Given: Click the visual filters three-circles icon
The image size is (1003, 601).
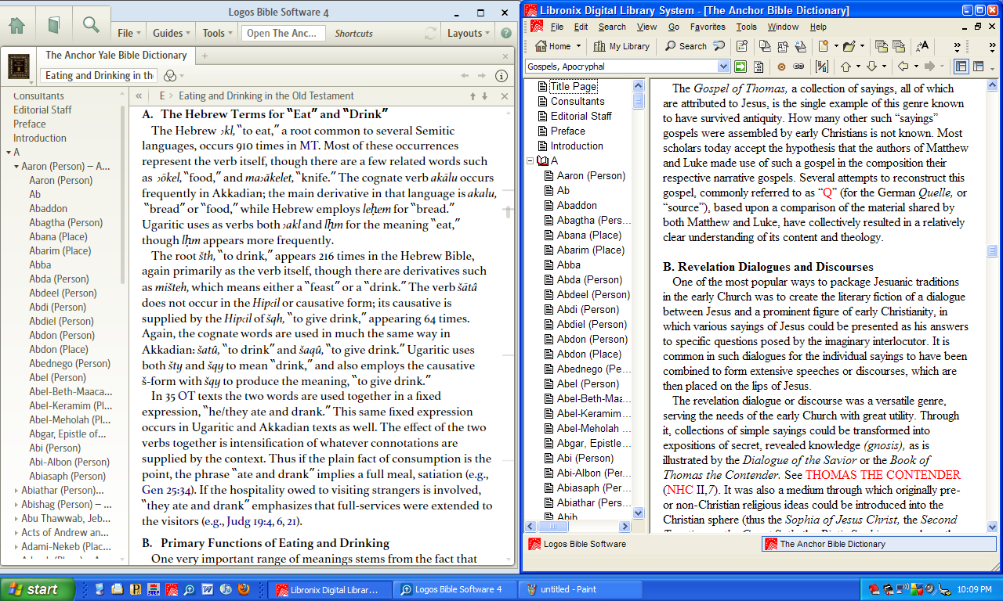Looking at the screenshot, I should pos(171,76).
